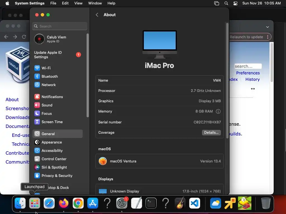The image size is (286, 214).
Task: Click the About pane scrollbar
Action: point(227,81)
